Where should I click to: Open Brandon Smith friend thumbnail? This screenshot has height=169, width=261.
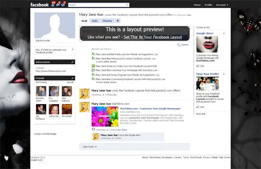(x=41, y=91)
